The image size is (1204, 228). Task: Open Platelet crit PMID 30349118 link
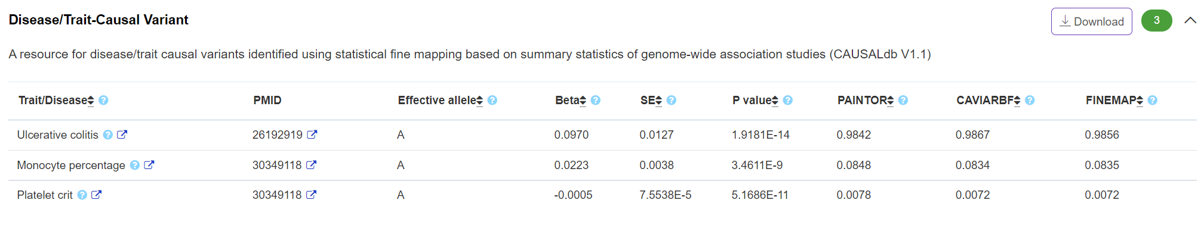click(x=311, y=195)
